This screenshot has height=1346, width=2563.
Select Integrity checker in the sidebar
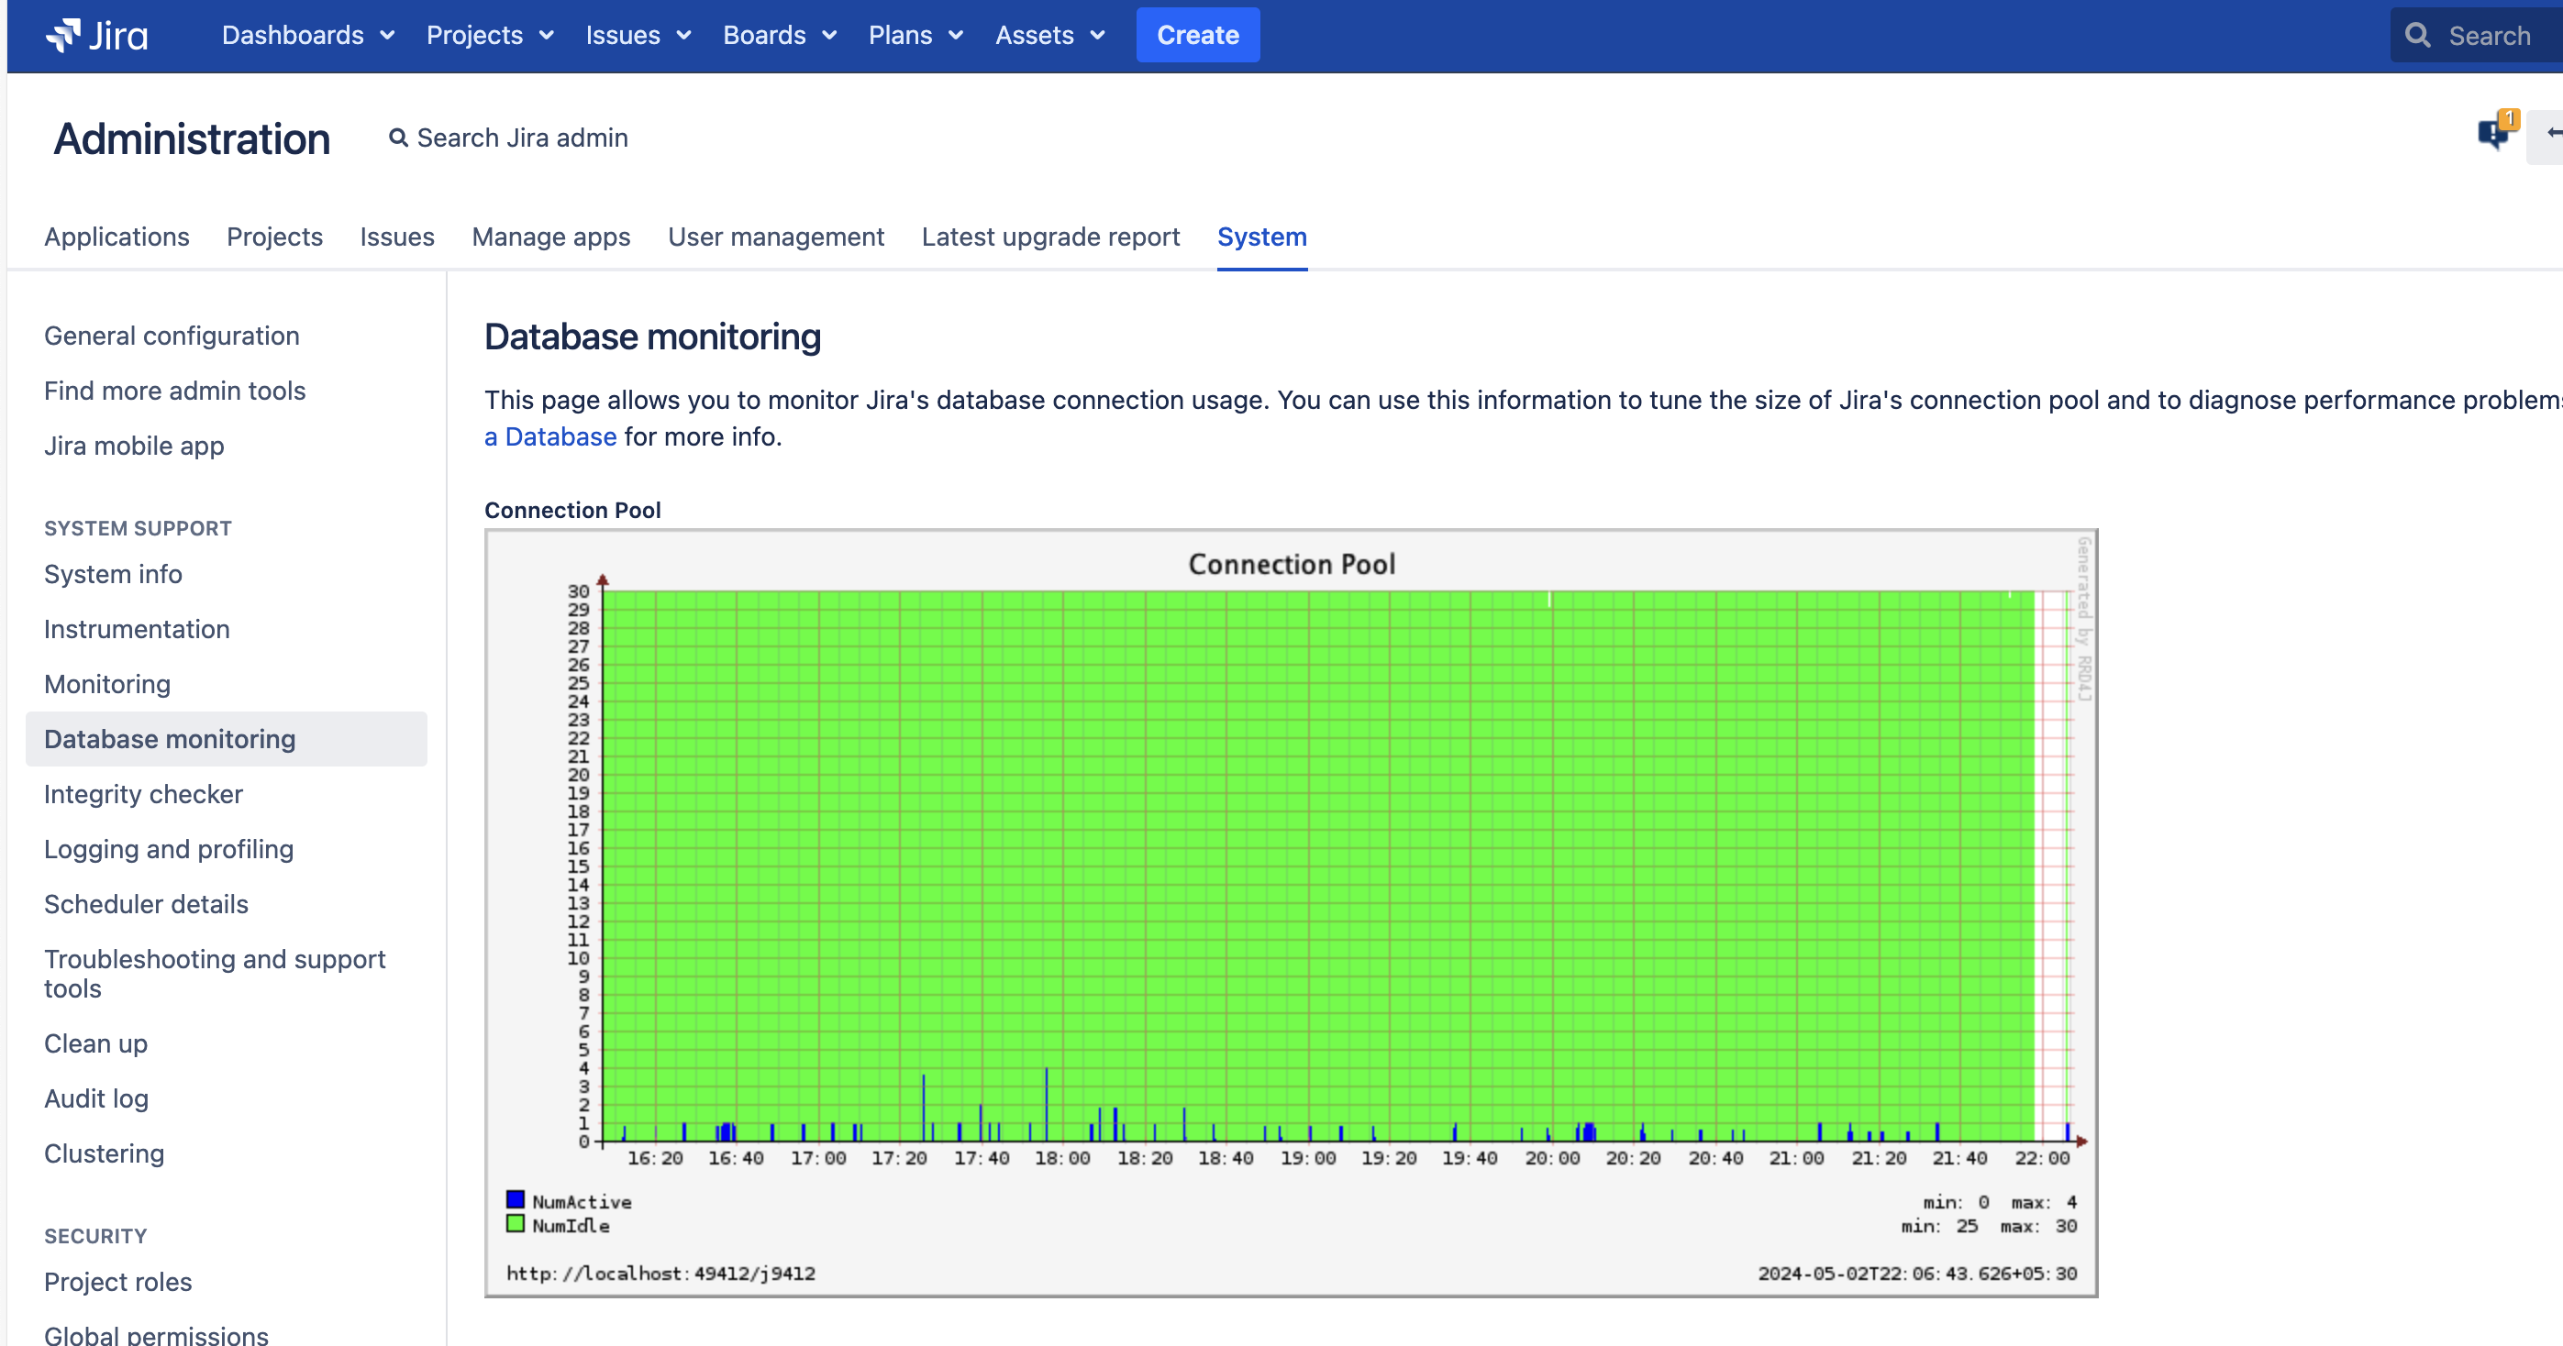[x=143, y=794]
